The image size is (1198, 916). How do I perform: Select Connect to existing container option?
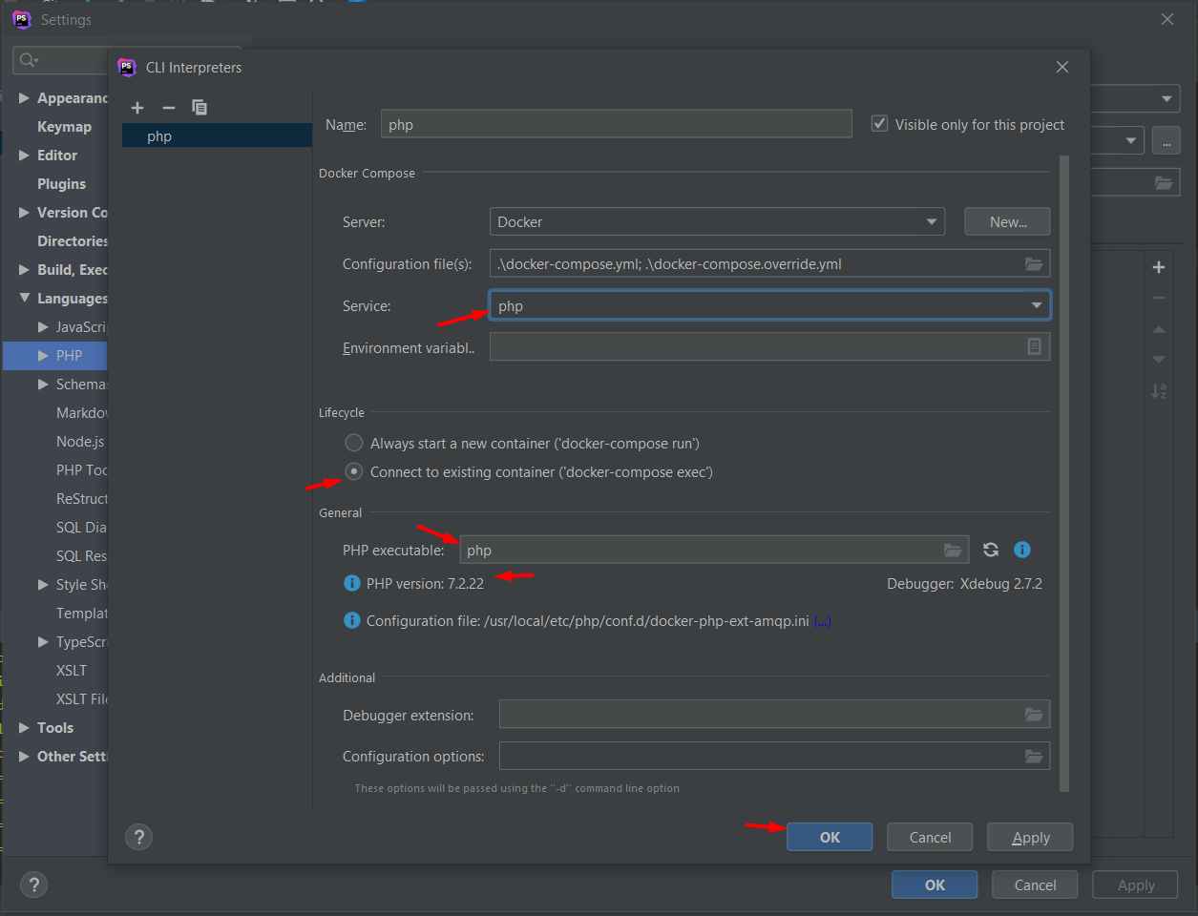click(354, 471)
